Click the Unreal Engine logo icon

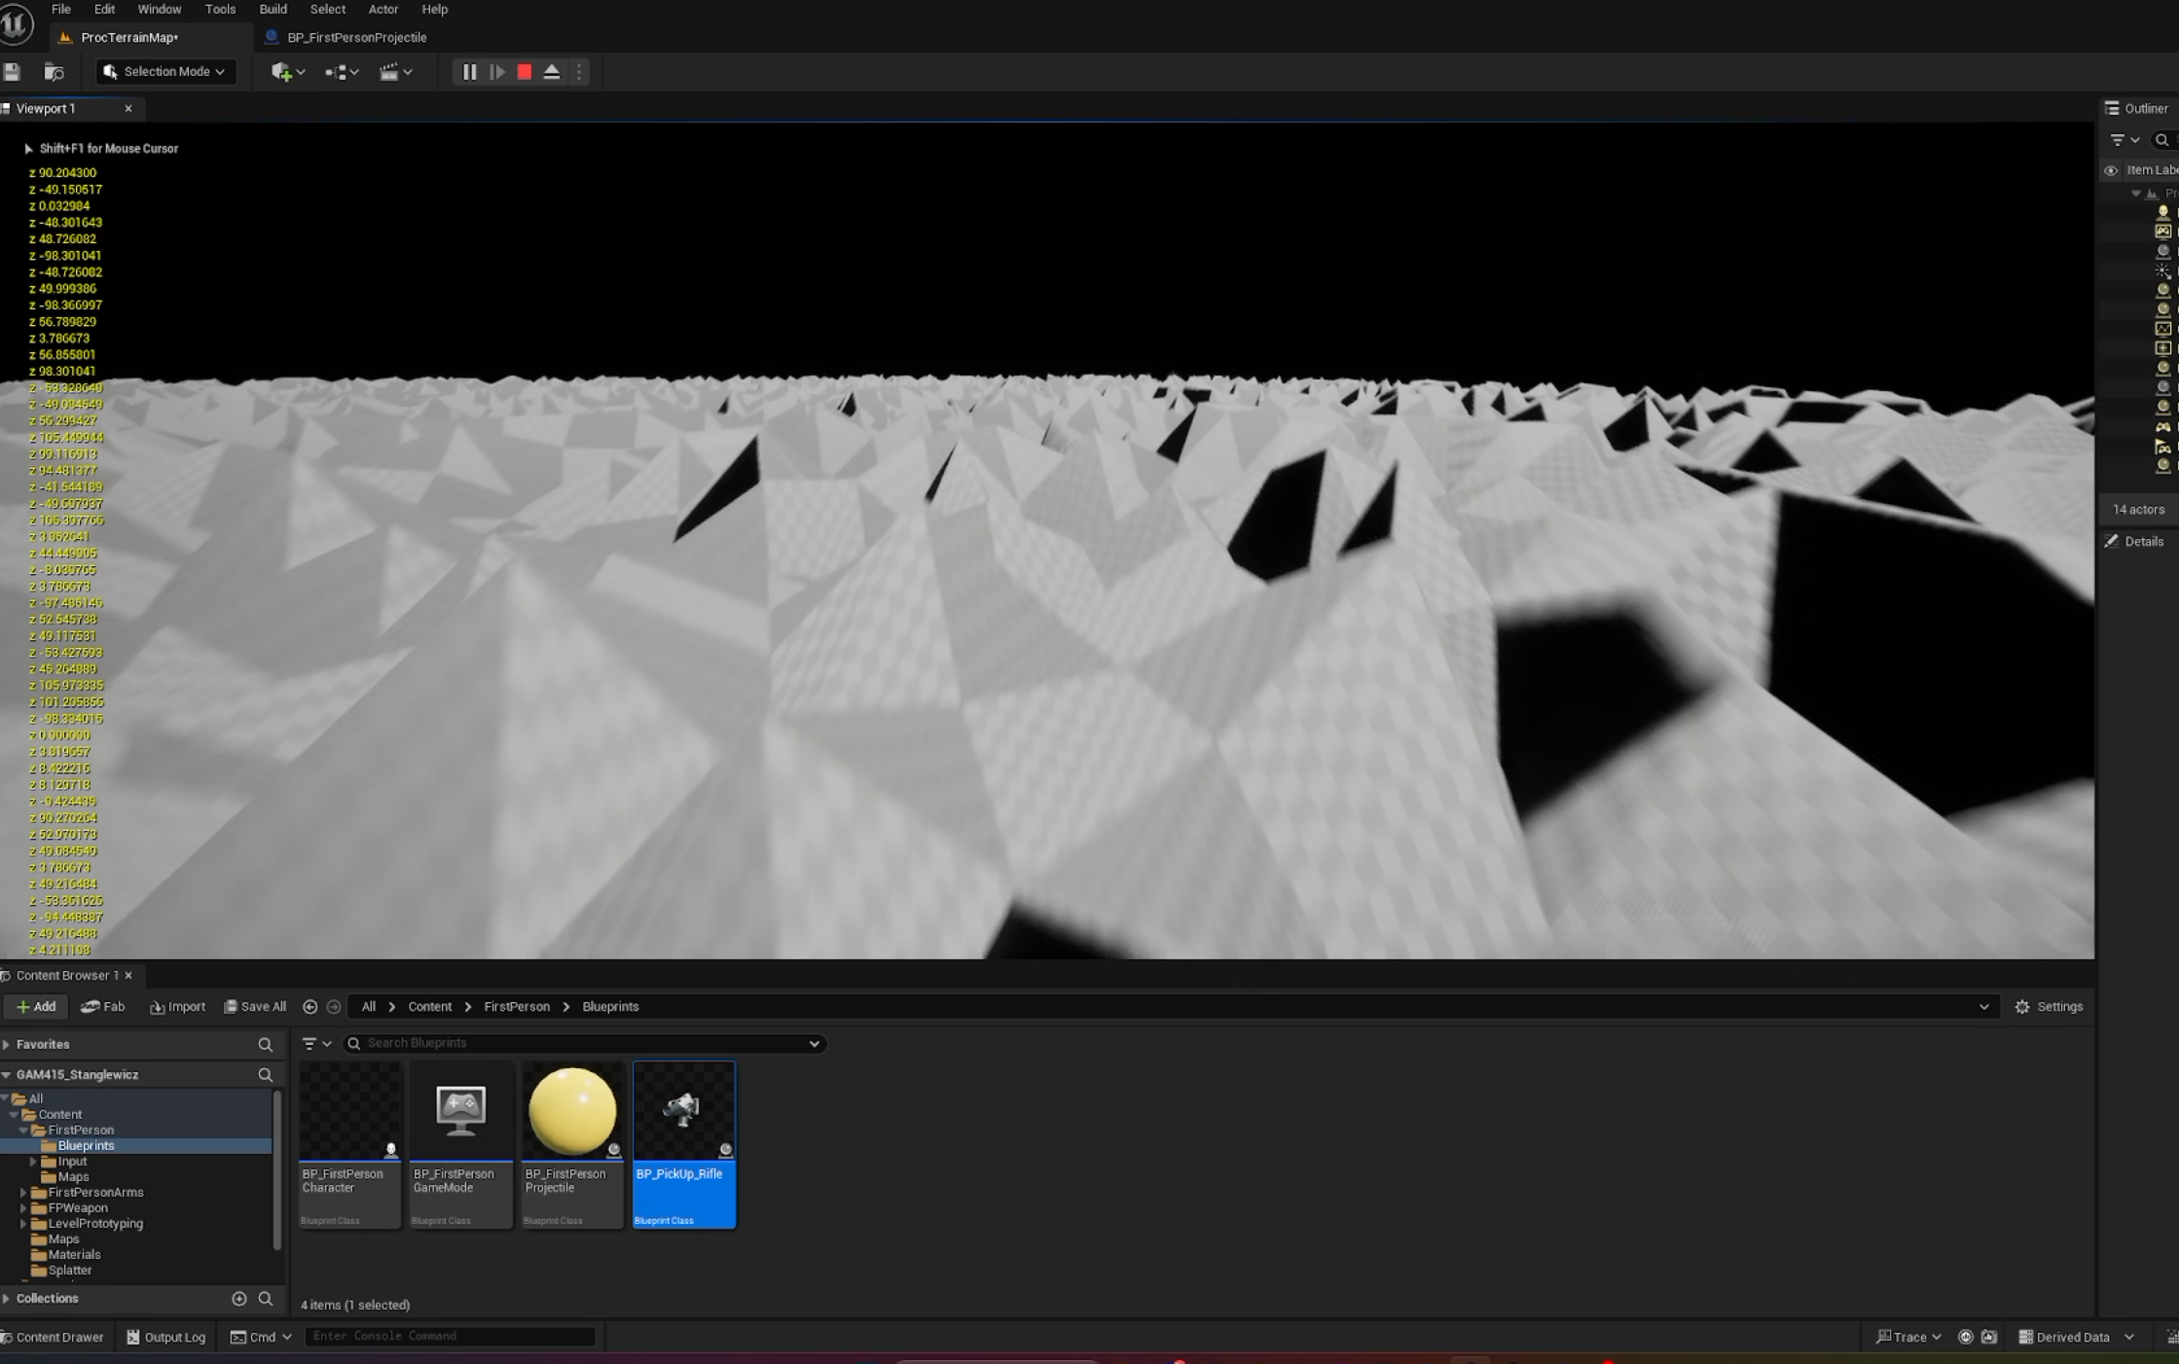(x=16, y=23)
